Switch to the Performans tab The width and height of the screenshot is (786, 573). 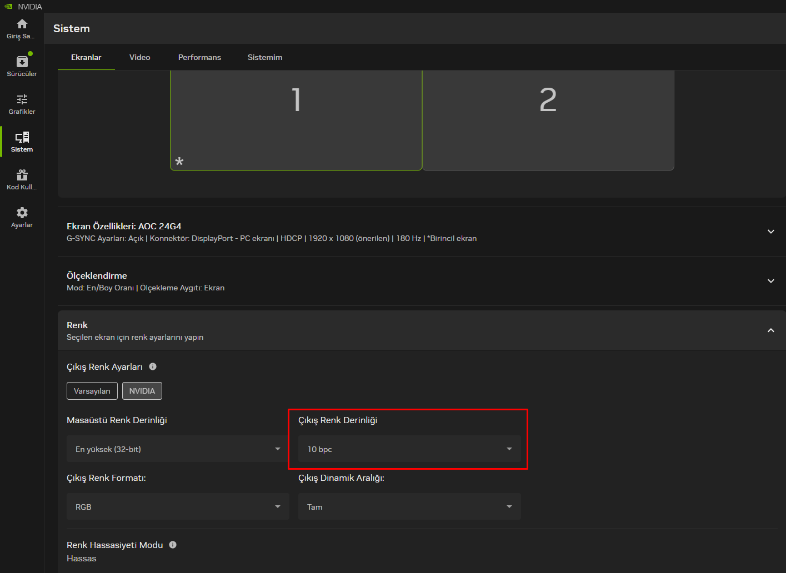pyautogui.click(x=199, y=57)
